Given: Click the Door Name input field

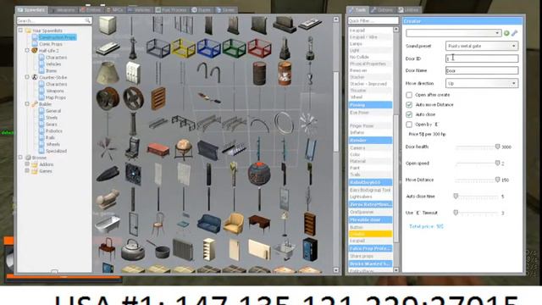Looking at the screenshot, I should [x=482, y=70].
